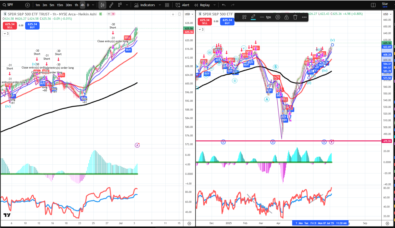Switch to the D daily timeframe
This screenshot has height=228, width=395.
click(88, 5)
